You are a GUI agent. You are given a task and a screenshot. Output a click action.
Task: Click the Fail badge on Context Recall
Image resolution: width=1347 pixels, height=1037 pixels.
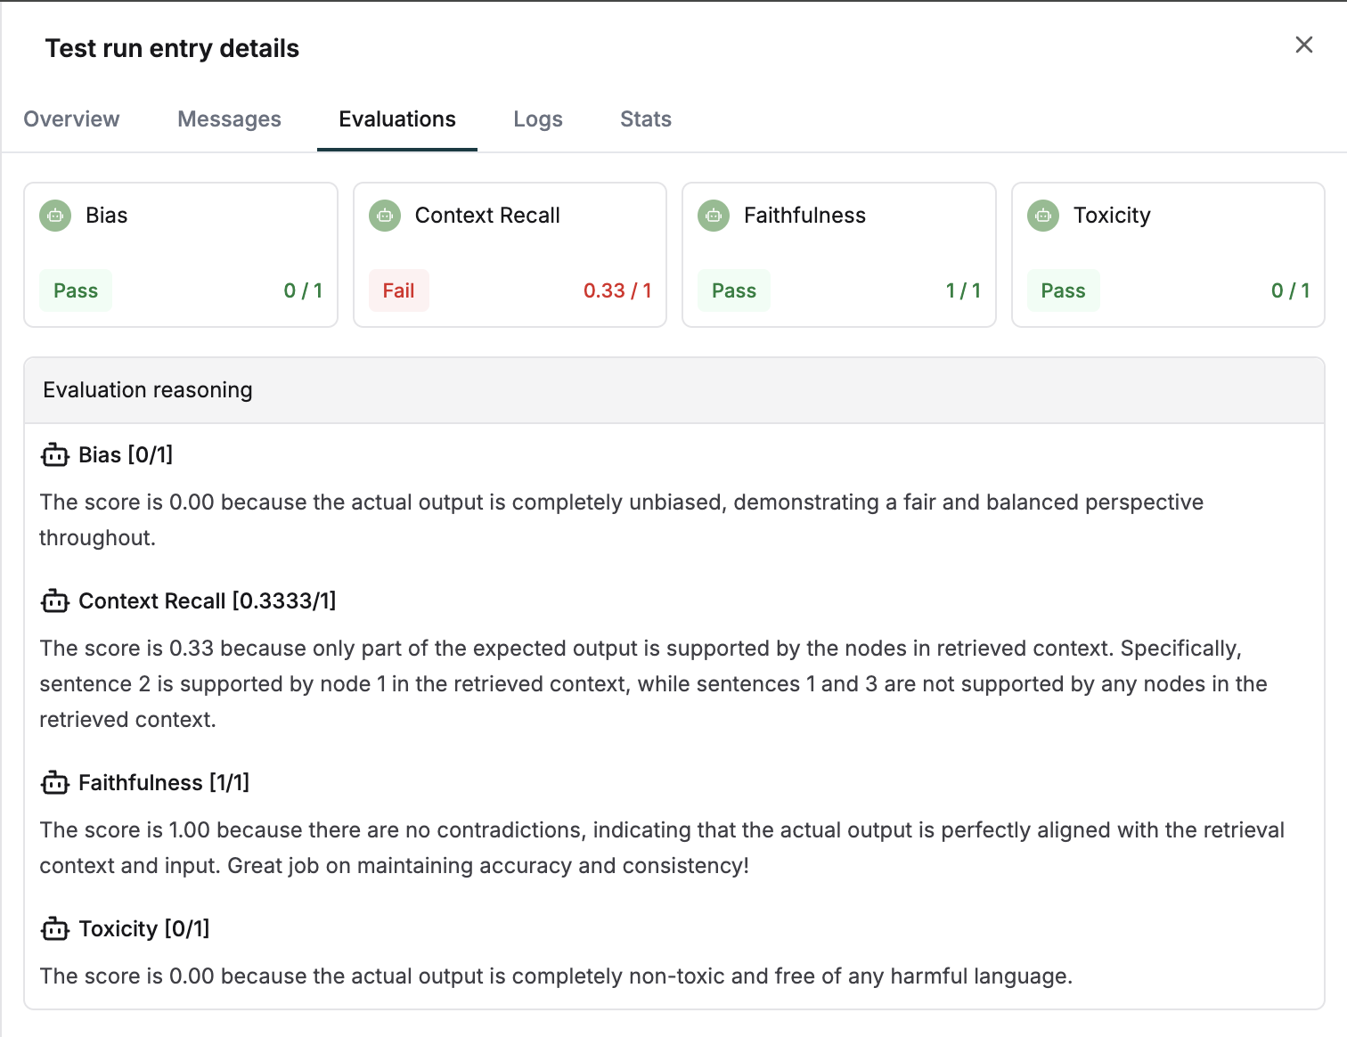click(398, 290)
